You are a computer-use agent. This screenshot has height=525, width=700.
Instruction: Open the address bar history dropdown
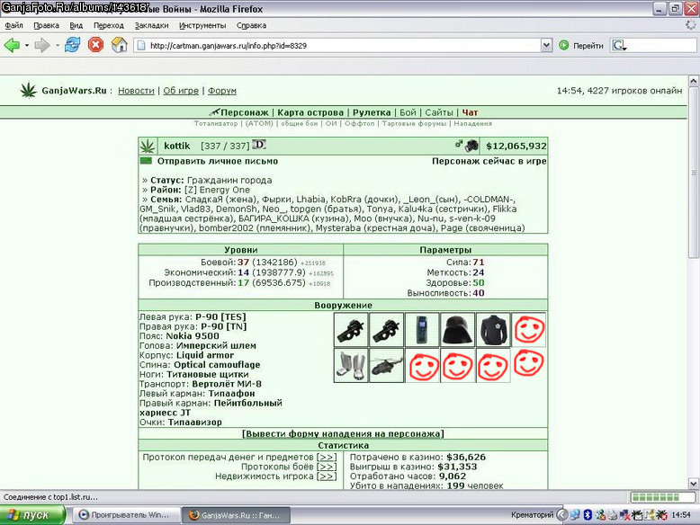tap(546, 45)
